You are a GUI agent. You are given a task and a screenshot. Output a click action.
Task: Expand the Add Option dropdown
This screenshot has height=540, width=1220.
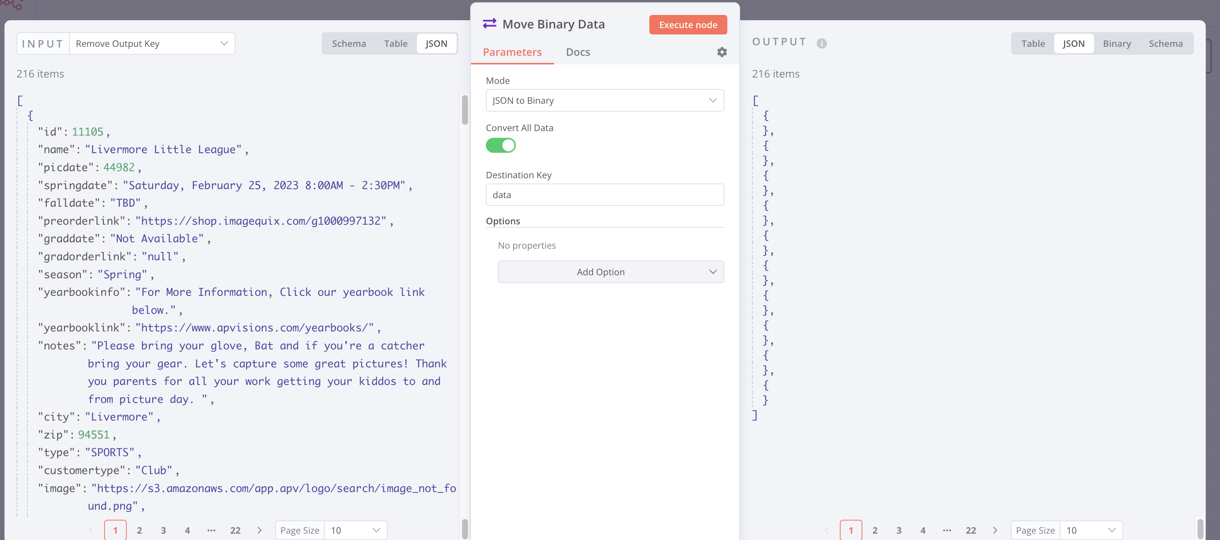coord(610,272)
